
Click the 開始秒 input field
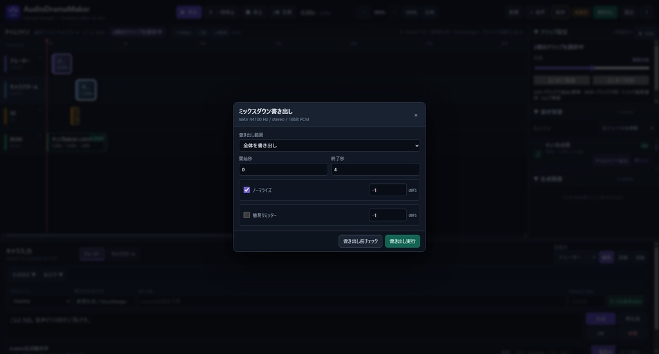click(x=283, y=169)
